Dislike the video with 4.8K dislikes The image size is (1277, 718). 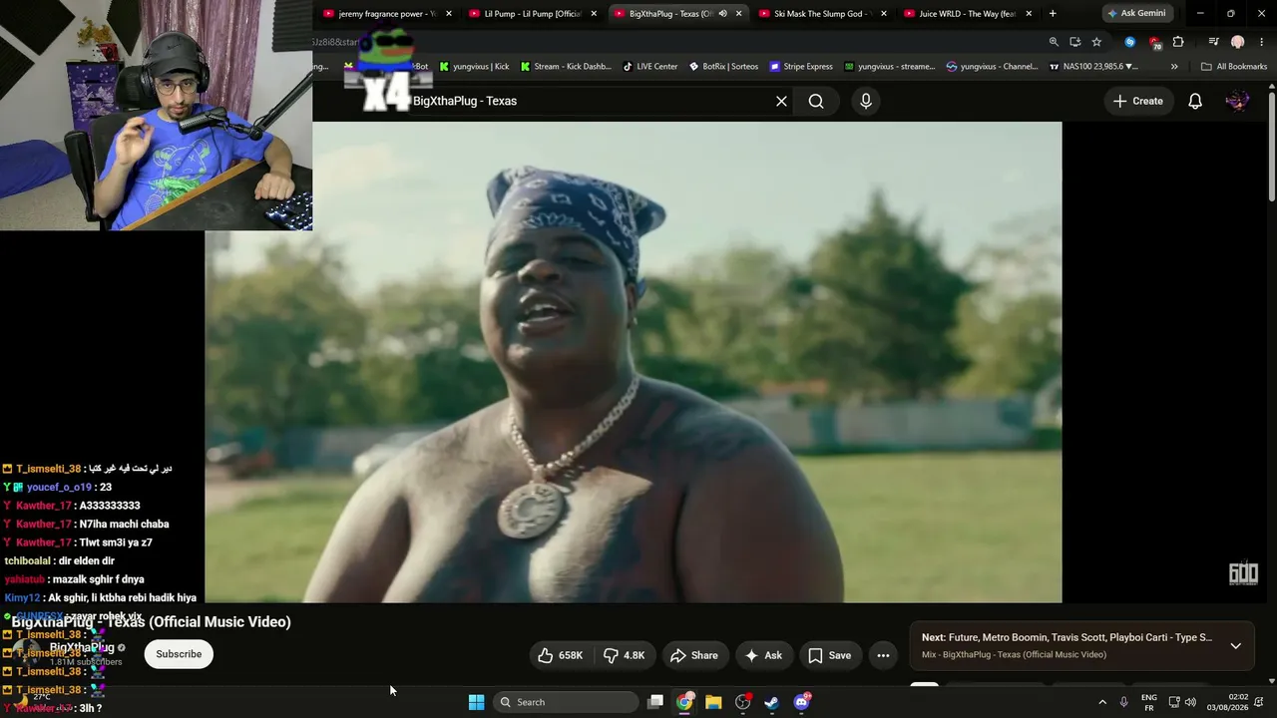point(625,655)
